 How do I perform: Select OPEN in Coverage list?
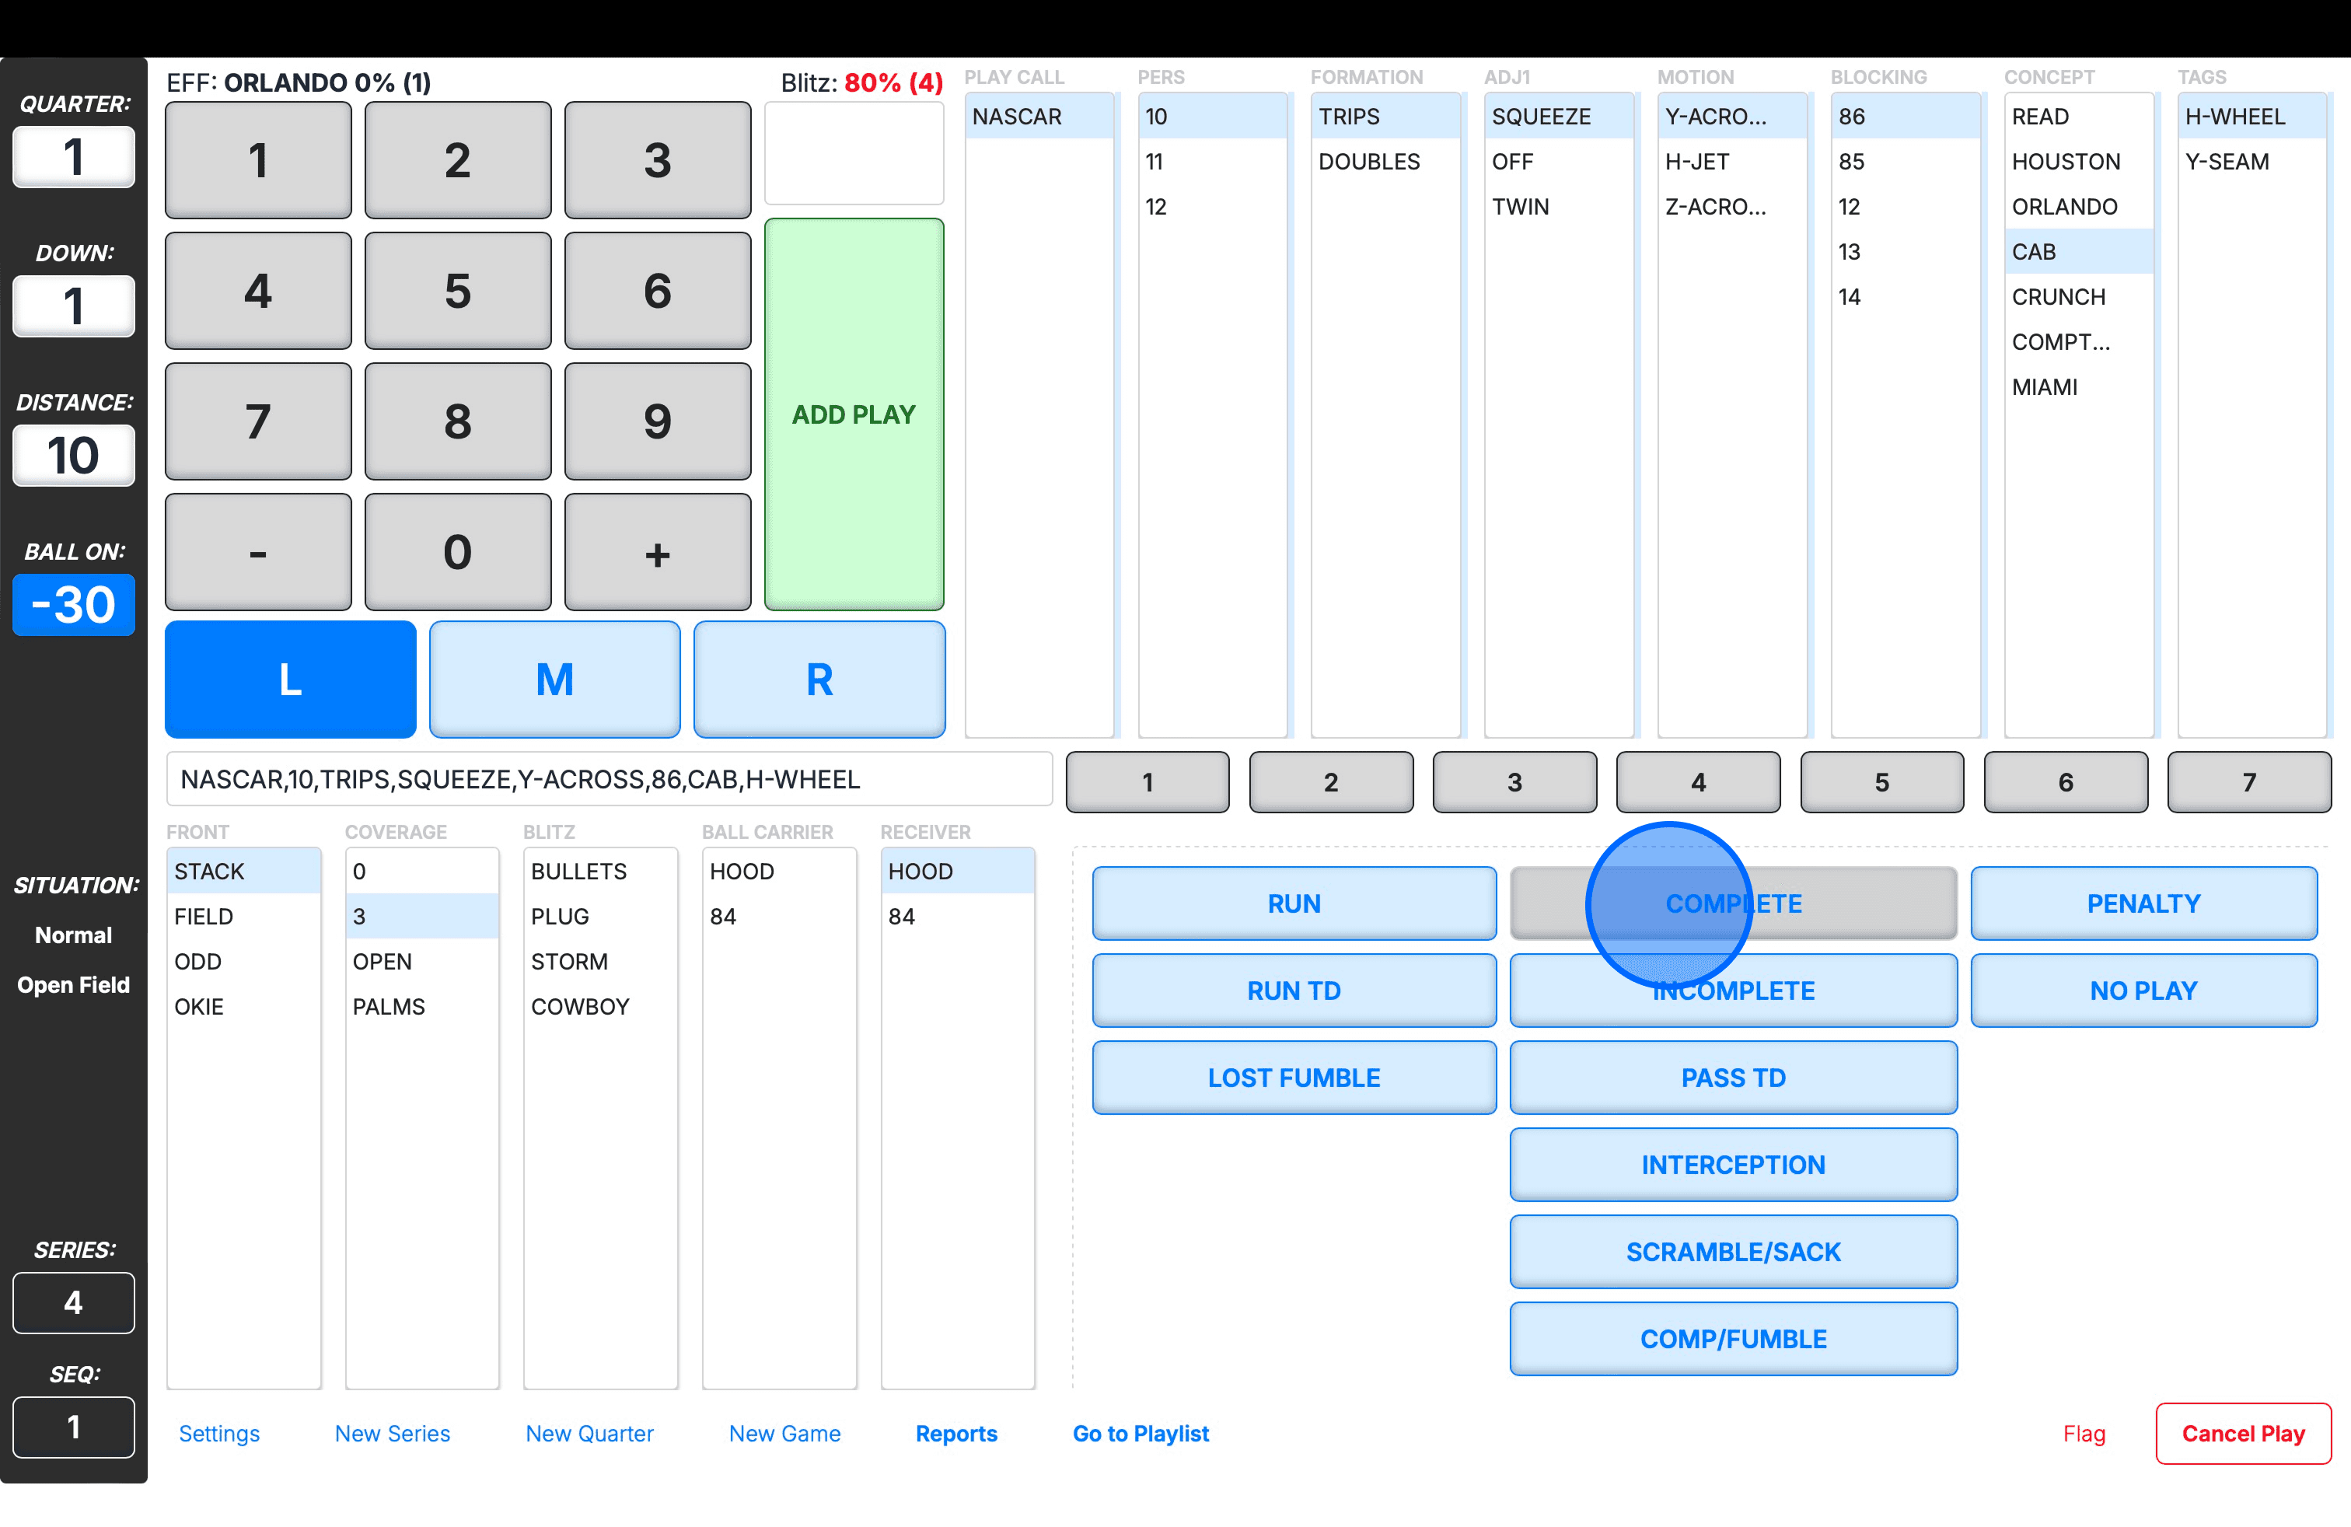423,962
